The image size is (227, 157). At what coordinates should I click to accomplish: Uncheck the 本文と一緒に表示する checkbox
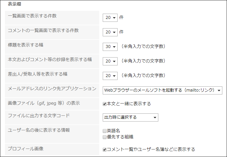click(105, 104)
